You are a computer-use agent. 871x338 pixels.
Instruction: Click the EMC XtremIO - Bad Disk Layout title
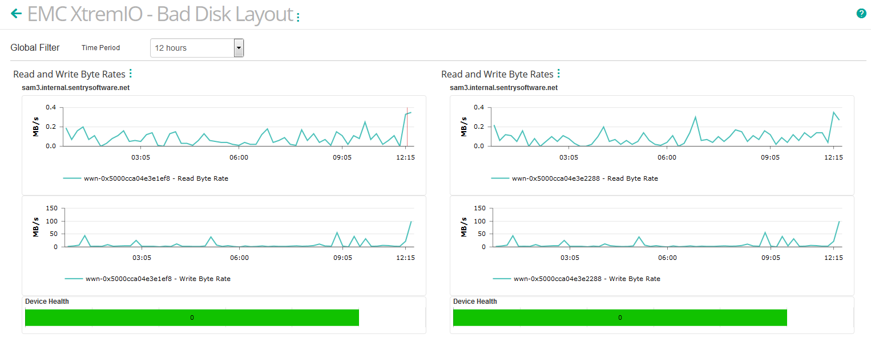(160, 15)
